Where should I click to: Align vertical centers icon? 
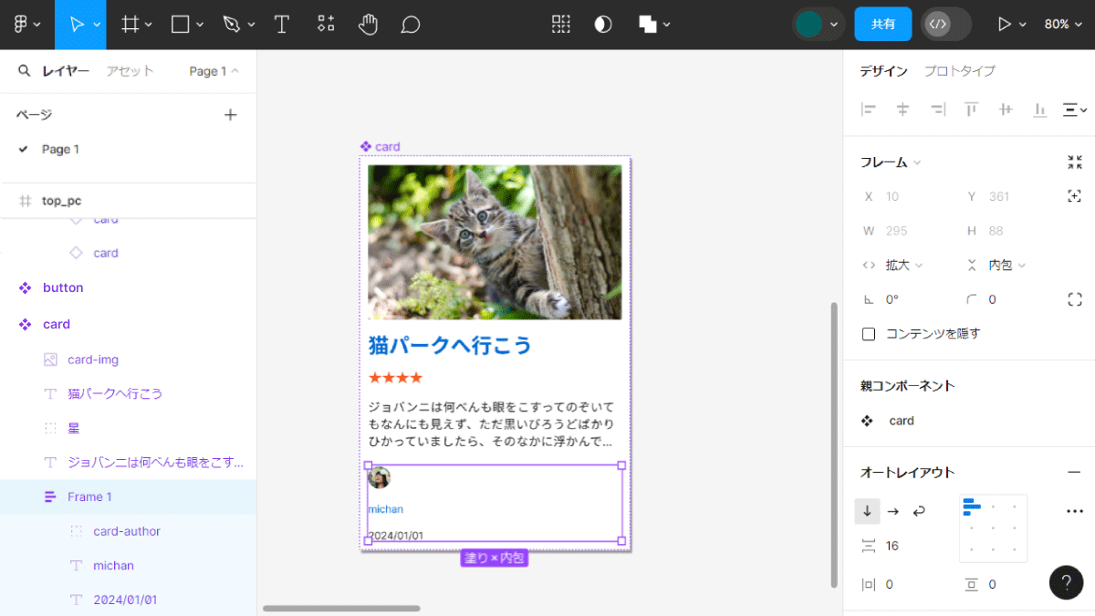pyautogui.click(x=1006, y=110)
